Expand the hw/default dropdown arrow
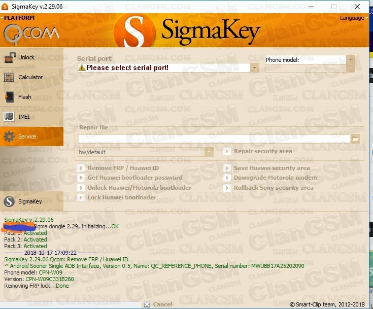 point(209,152)
